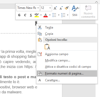This screenshot has height=97, width=100.
Task: Open Formato numeri di pagina... dialog
Action: click(x=67, y=73)
